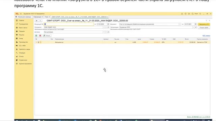This screenshot has width=216, height=121.
Task: Go to Главное sidebar section
Action: pos(22,21)
